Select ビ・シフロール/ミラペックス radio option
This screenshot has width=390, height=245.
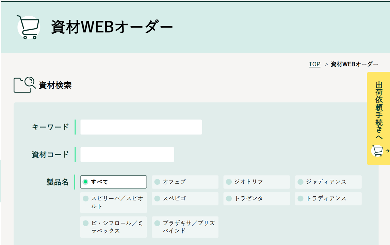point(86,223)
